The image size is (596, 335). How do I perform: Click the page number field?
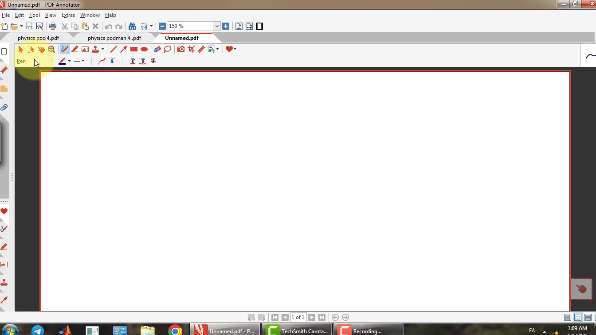298,317
